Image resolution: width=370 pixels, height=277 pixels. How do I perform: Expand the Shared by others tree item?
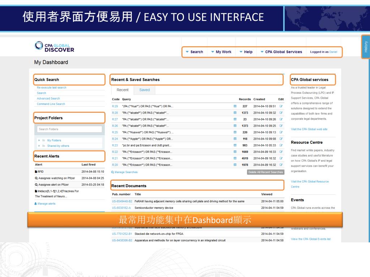point(39,146)
